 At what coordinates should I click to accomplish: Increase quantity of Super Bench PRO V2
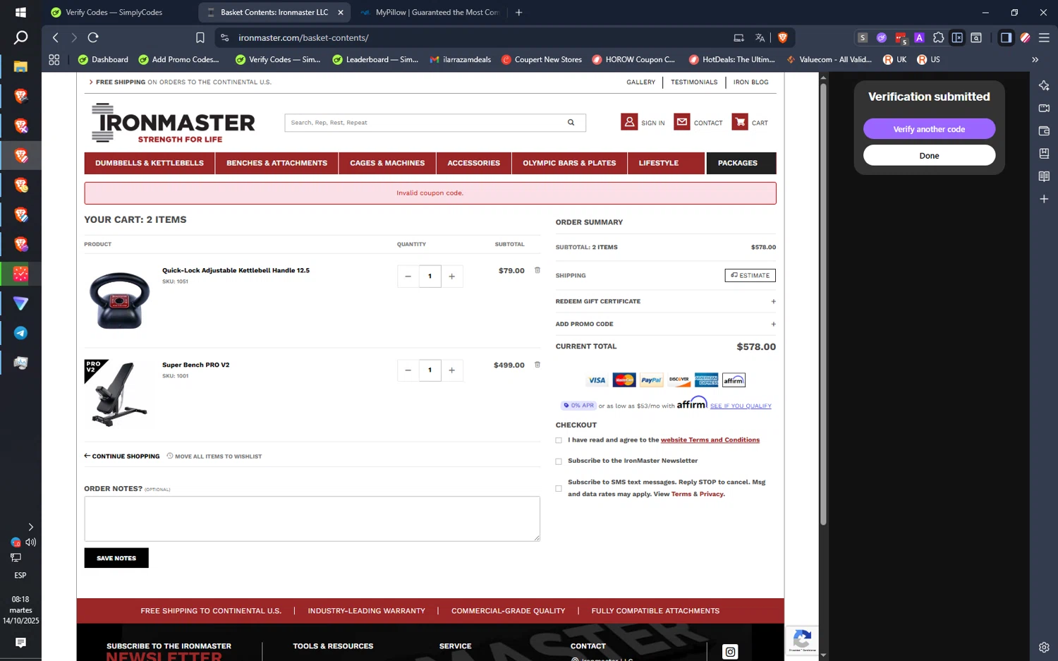pos(452,370)
